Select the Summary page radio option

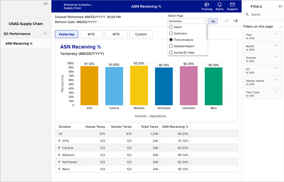point(171,33)
